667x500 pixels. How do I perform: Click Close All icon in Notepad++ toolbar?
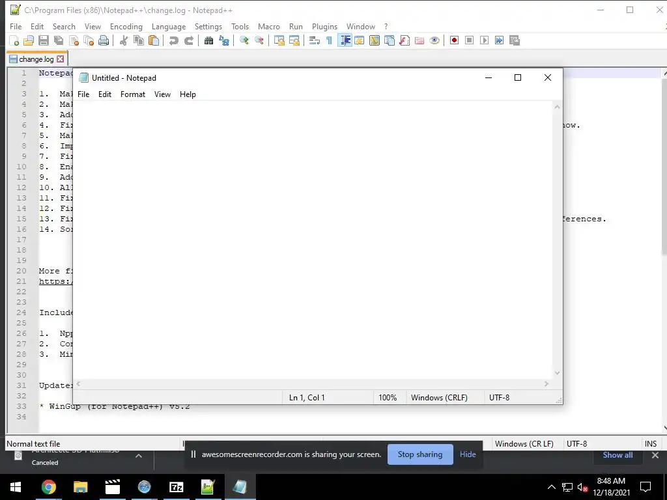89,40
